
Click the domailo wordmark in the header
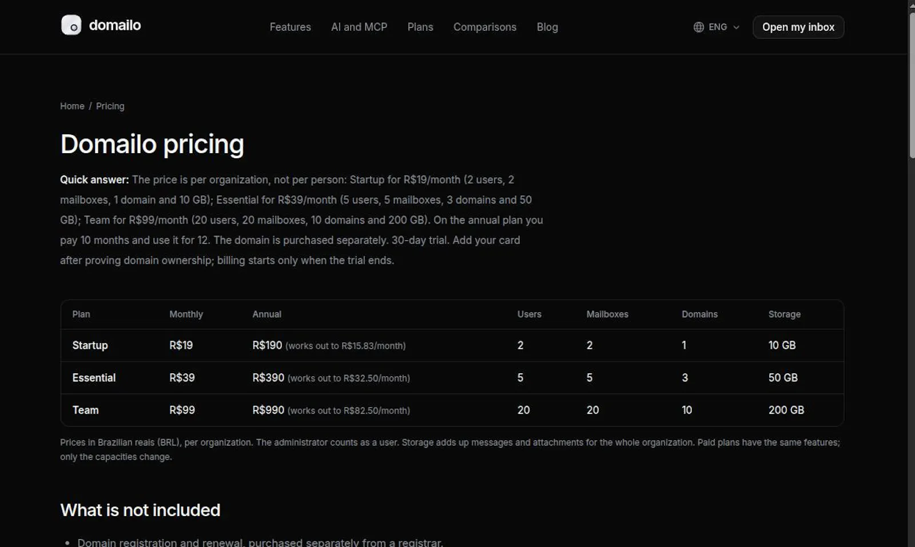[x=115, y=25]
